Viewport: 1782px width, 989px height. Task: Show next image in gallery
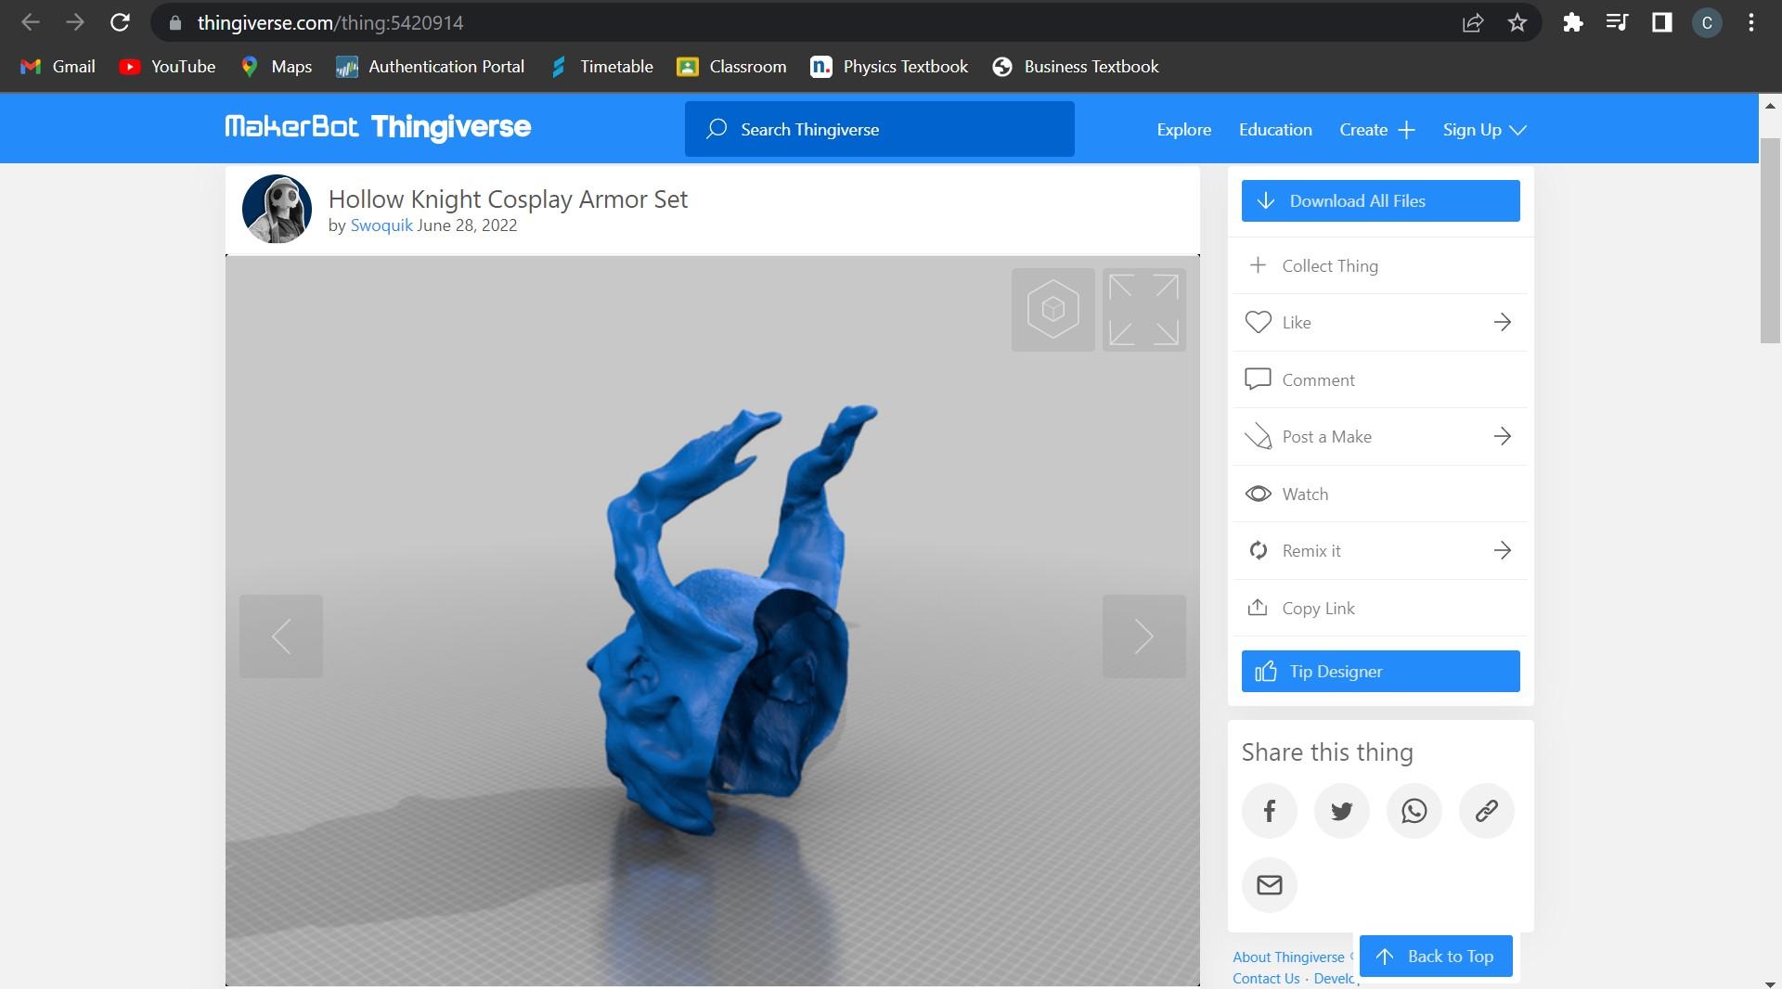(x=1143, y=636)
